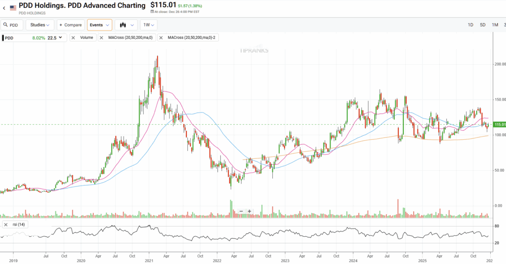This screenshot has height=264, width=506.
Task: Zoom in the chart with plus button
Action: pos(250,211)
